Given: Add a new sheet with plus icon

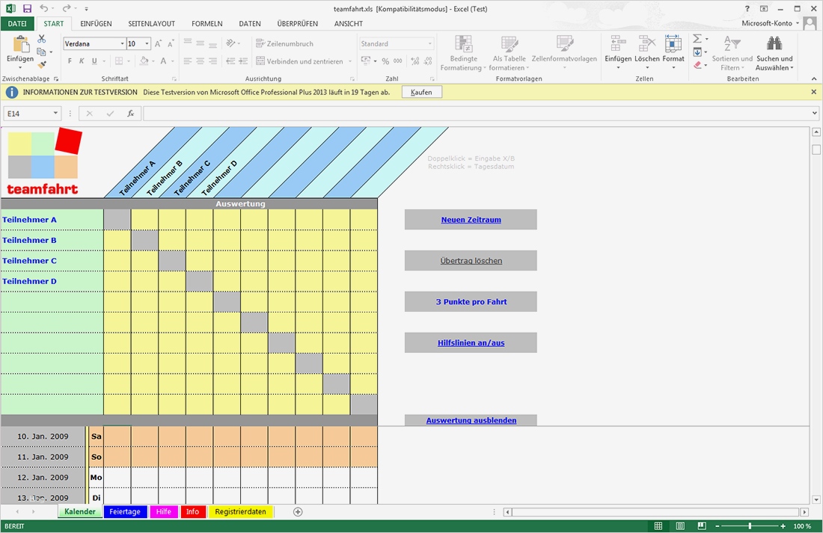Looking at the screenshot, I should (x=298, y=512).
